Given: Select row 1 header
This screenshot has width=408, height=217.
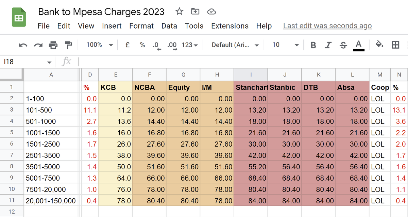Looking at the screenshot, I should click(12, 87).
